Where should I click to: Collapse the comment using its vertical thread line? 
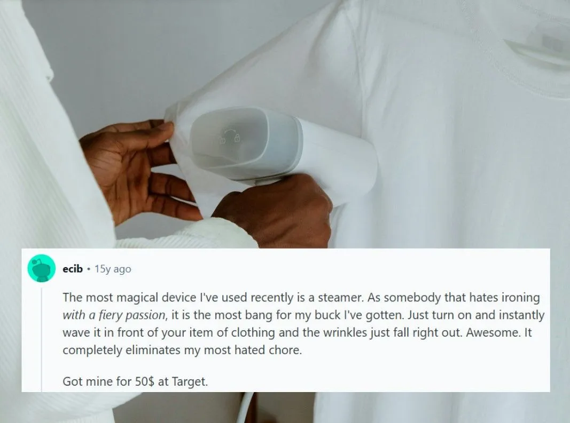click(42, 339)
